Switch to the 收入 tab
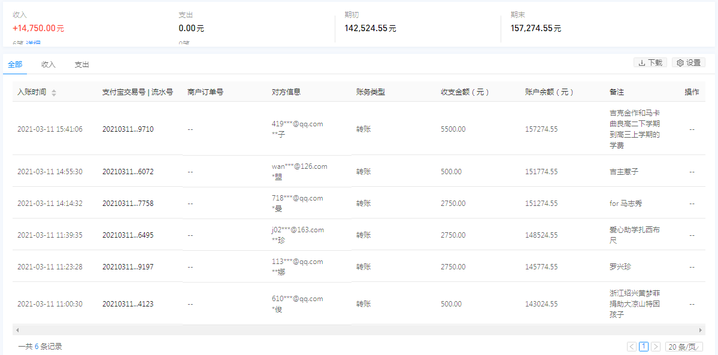 (x=48, y=65)
